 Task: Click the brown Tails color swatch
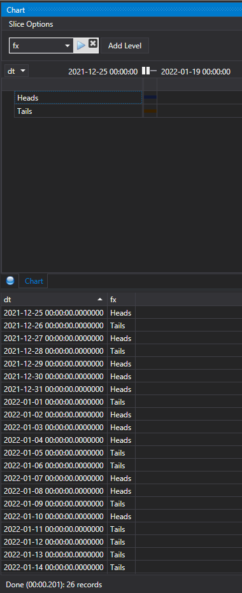(150, 111)
